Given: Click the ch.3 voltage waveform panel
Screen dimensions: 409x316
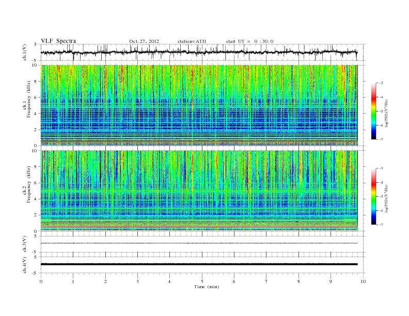Looking at the screenshot, I should 202,244.
